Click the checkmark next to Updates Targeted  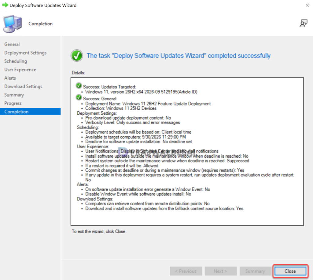(79, 86)
